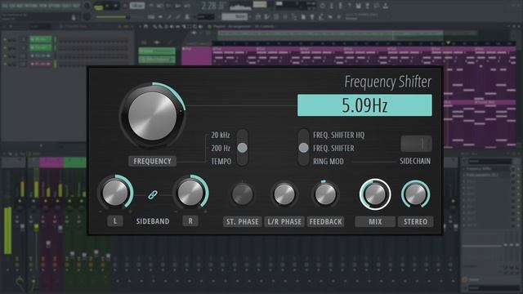Click the 5.09Hz frequency readout display
Image resolution: width=523 pixels, height=294 pixels.
(x=364, y=105)
